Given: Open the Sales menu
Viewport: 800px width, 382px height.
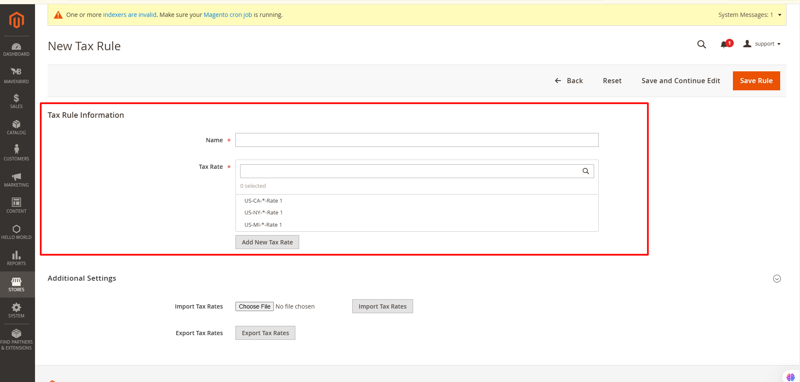Looking at the screenshot, I should point(16,101).
